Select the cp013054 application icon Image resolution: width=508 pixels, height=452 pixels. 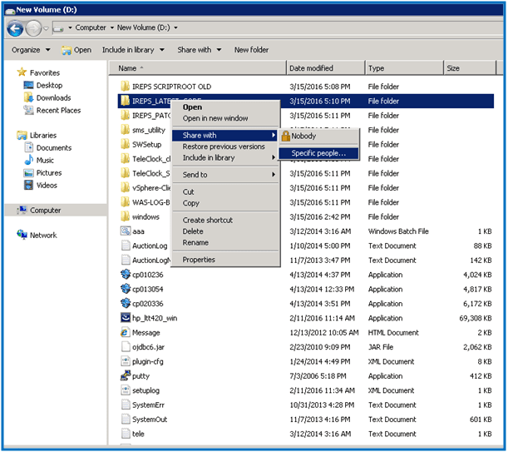pyautogui.click(x=125, y=289)
